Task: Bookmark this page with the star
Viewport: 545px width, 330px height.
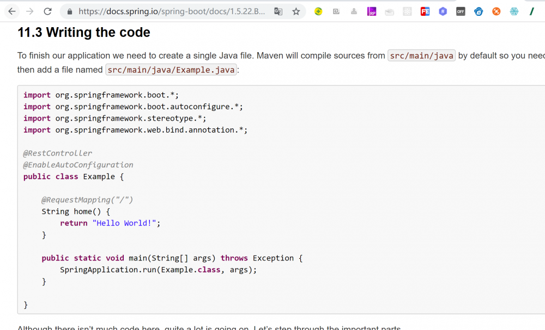Action: (x=296, y=11)
